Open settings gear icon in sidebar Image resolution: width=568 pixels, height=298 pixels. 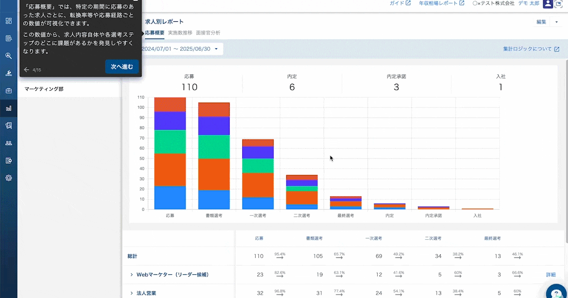coord(9,178)
